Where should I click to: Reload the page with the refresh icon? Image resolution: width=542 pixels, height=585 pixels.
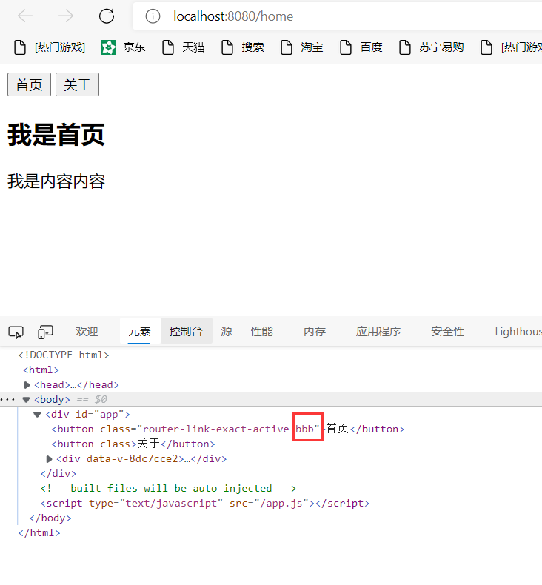coord(107,16)
